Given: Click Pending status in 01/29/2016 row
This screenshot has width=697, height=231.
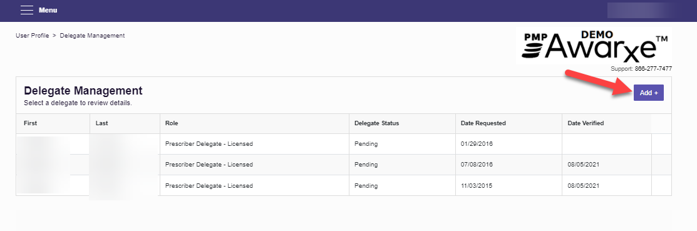Looking at the screenshot, I should point(366,144).
